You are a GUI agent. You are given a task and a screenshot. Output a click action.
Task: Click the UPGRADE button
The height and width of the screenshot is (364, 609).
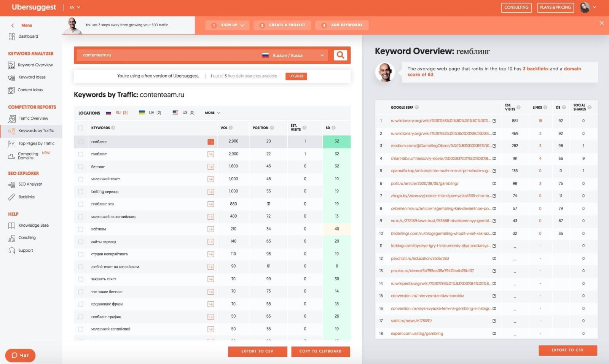[x=296, y=76]
